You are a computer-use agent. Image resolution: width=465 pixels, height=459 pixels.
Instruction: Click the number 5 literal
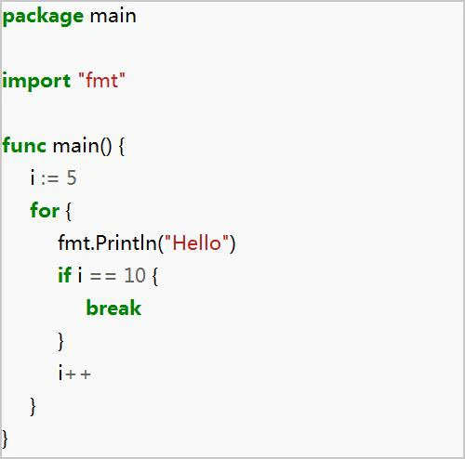[x=72, y=177]
